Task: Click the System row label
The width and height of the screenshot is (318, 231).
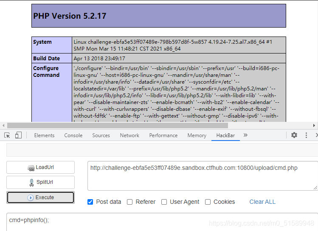Action: 42,42
